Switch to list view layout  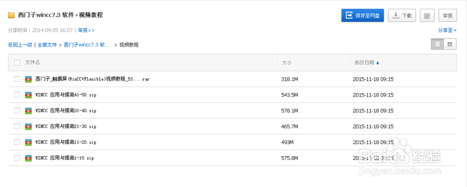pos(438,44)
